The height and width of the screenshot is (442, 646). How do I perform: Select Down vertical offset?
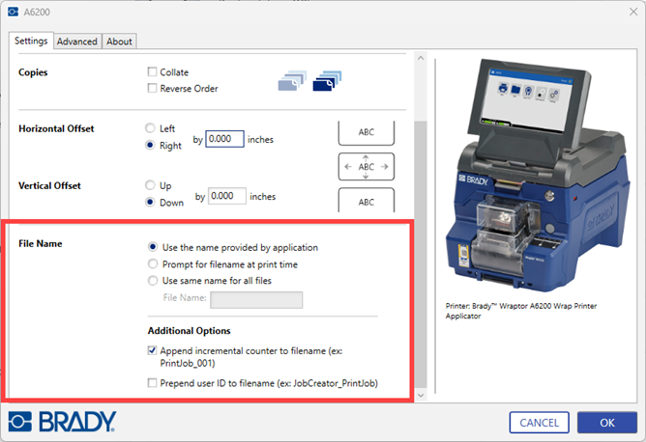150,203
